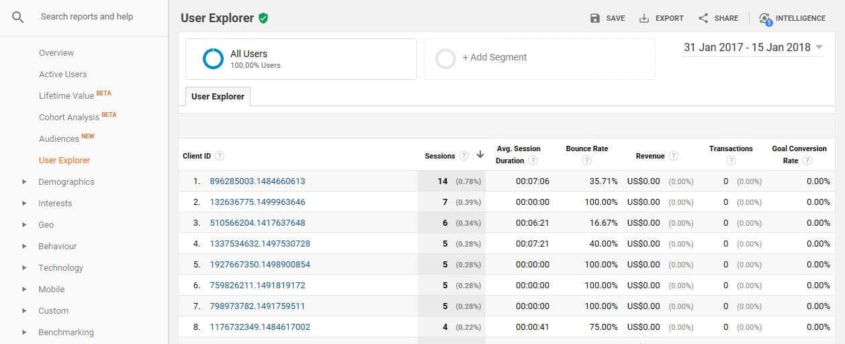Click the sort arrow in Sessions column
This screenshot has width=845, height=344.
point(480,155)
